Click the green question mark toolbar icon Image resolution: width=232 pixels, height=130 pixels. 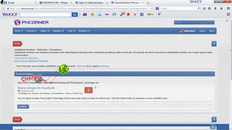tap(114, 14)
